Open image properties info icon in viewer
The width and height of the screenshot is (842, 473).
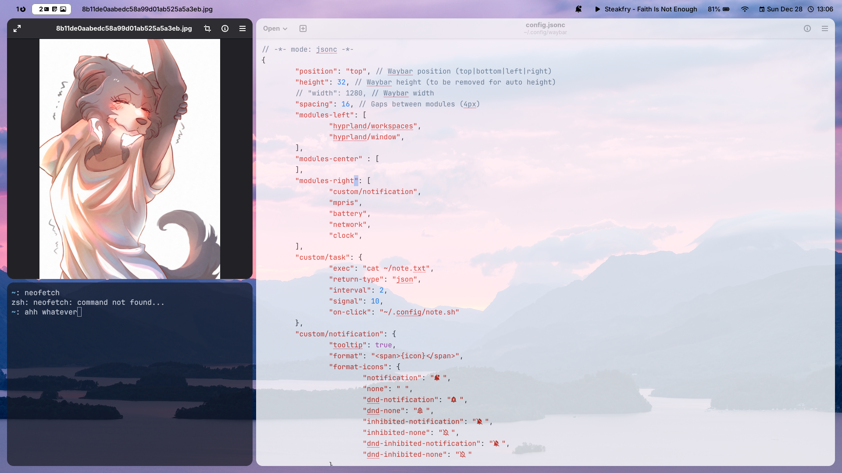pos(225,28)
